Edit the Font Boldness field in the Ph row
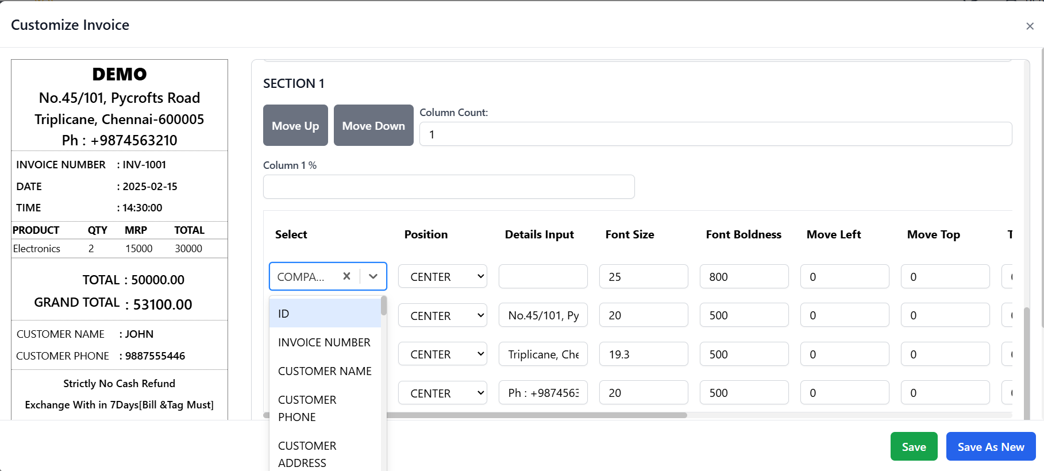 744,392
